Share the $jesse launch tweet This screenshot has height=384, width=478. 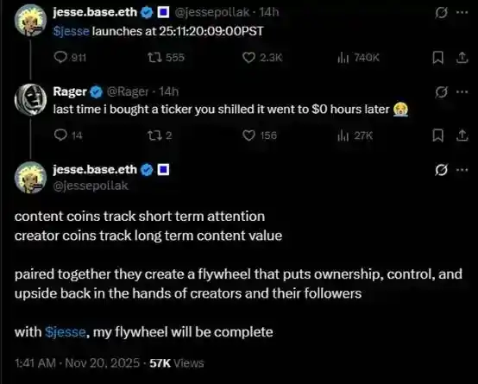coord(462,57)
